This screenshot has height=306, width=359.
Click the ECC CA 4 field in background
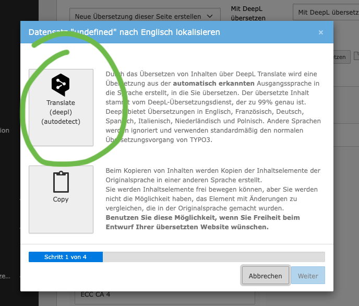click(x=165, y=297)
